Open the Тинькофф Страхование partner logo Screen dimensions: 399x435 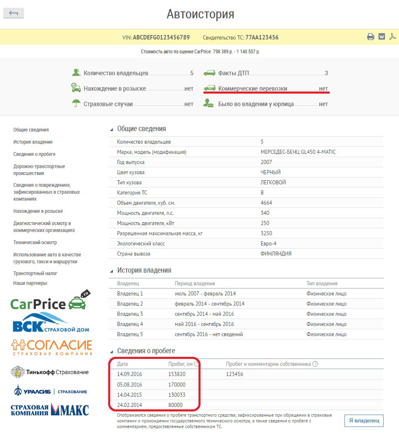tap(50, 372)
